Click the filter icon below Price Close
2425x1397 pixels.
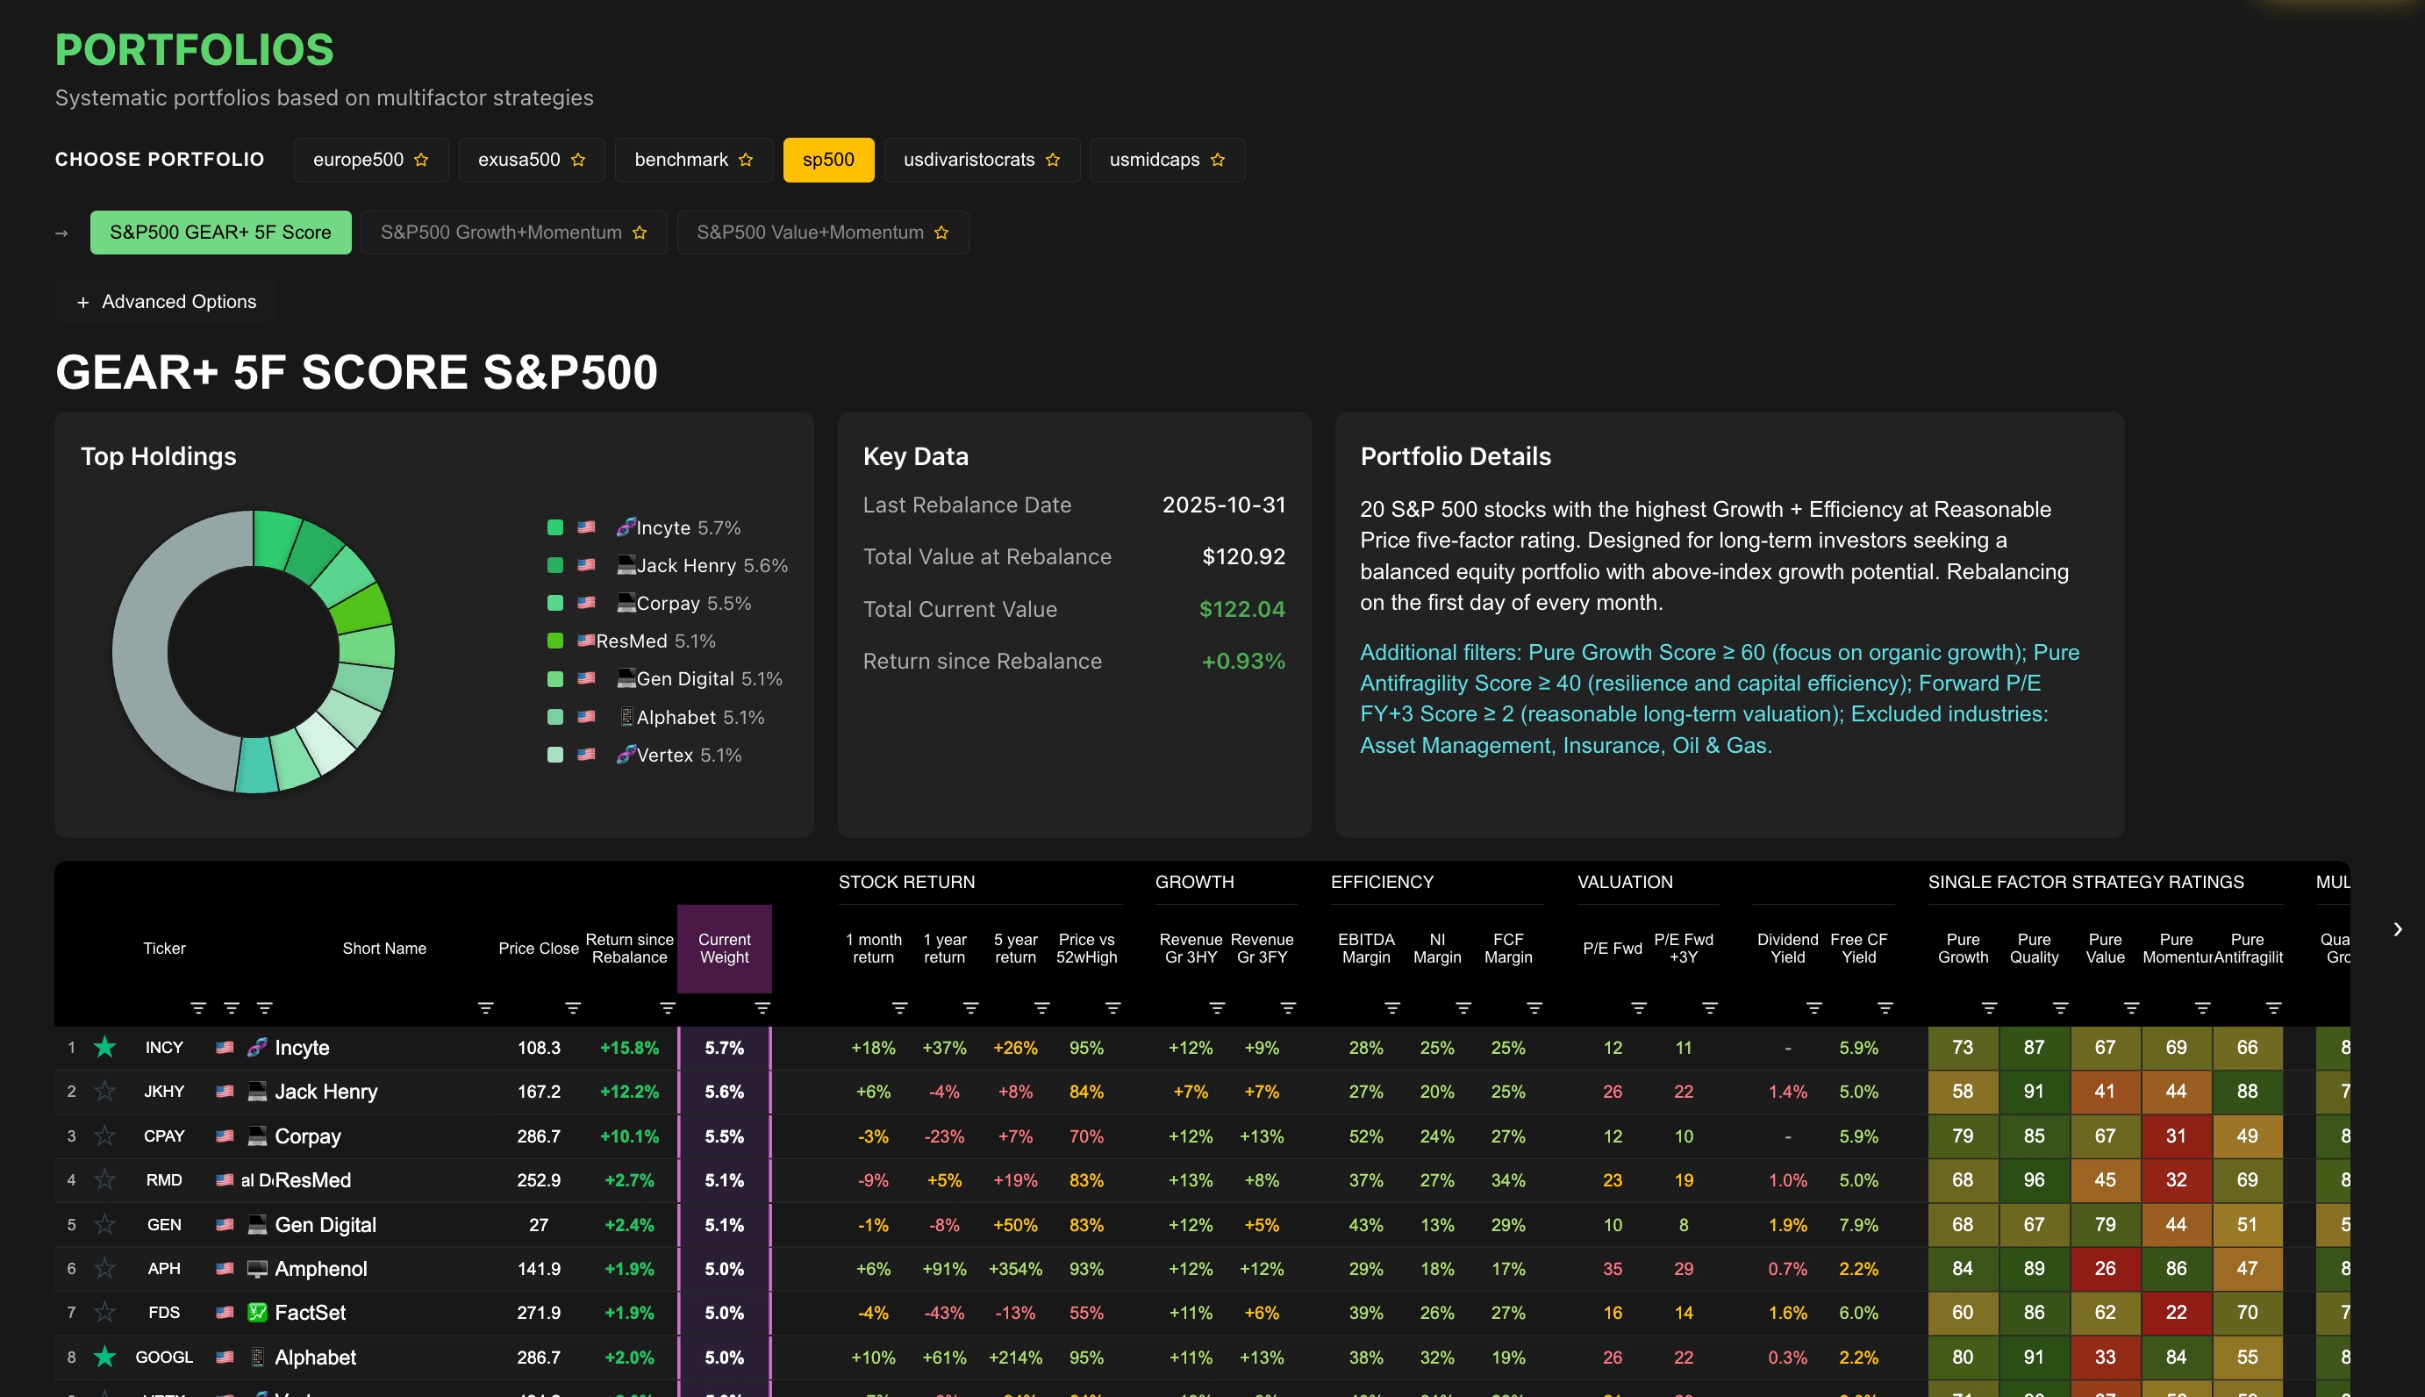coord(485,1008)
